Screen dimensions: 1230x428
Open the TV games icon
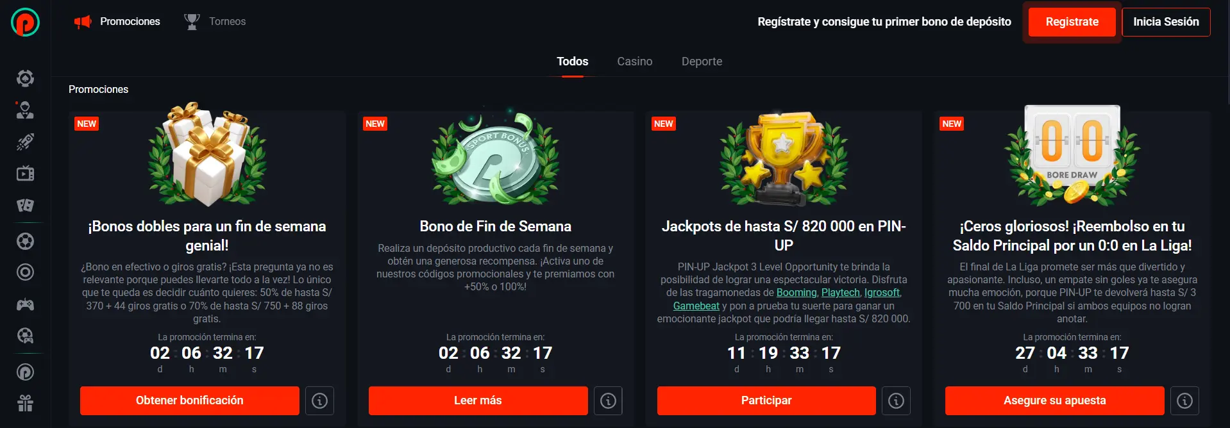(25, 174)
